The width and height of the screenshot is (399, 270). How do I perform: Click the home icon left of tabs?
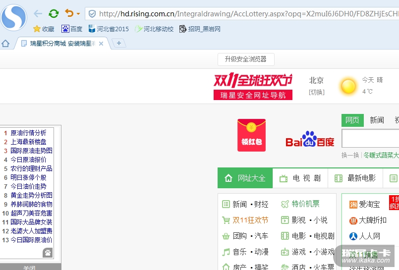[x=5, y=44]
